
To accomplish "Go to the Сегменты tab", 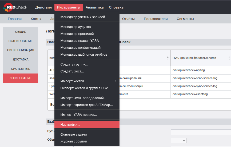I will click(x=185, y=19).
